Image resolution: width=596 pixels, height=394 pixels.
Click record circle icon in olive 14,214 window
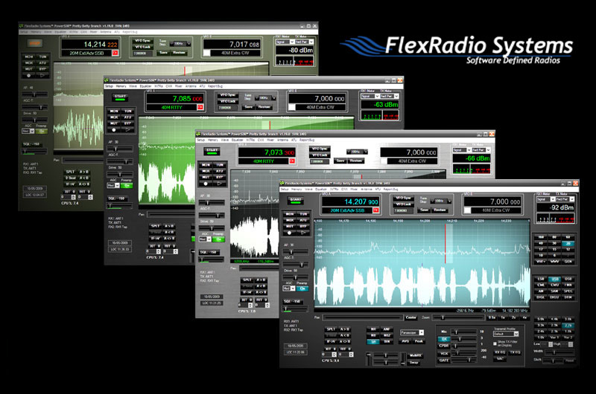coord(28,76)
